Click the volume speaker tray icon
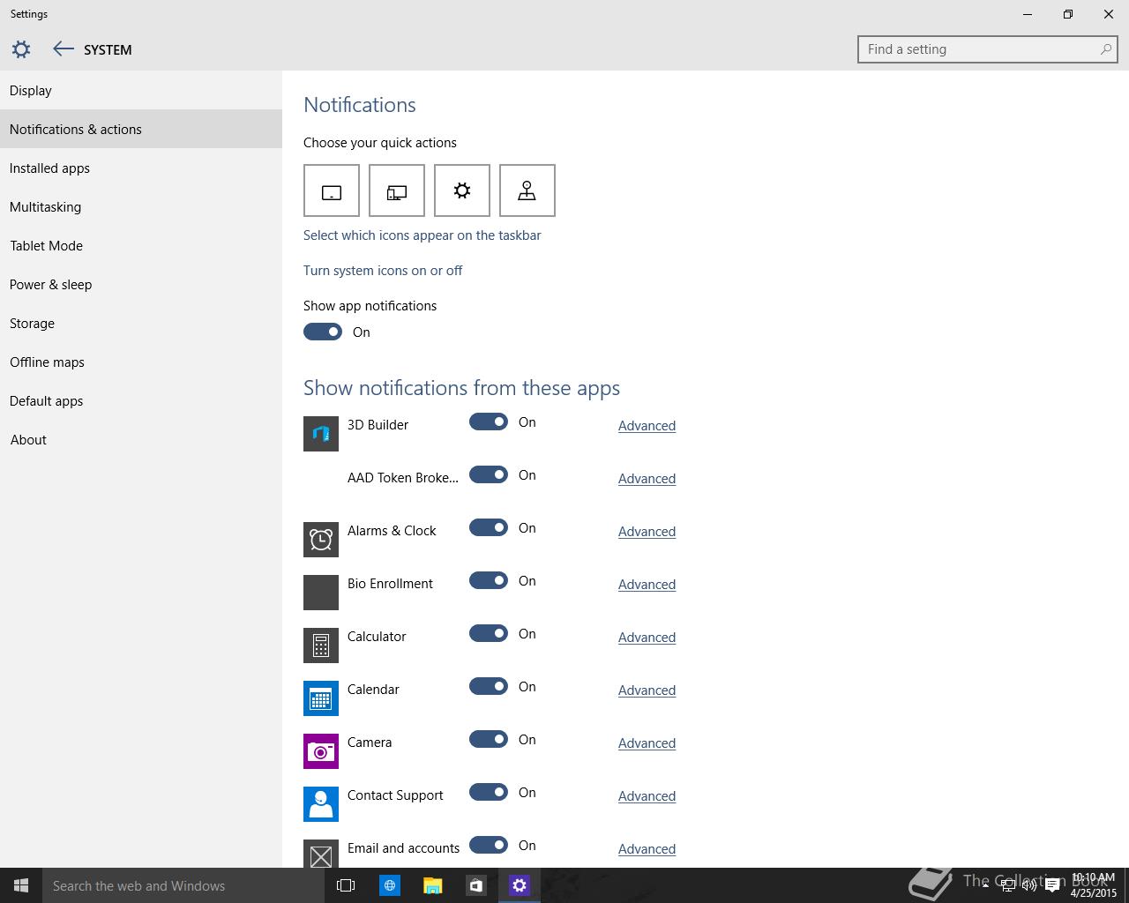 pos(1029,886)
